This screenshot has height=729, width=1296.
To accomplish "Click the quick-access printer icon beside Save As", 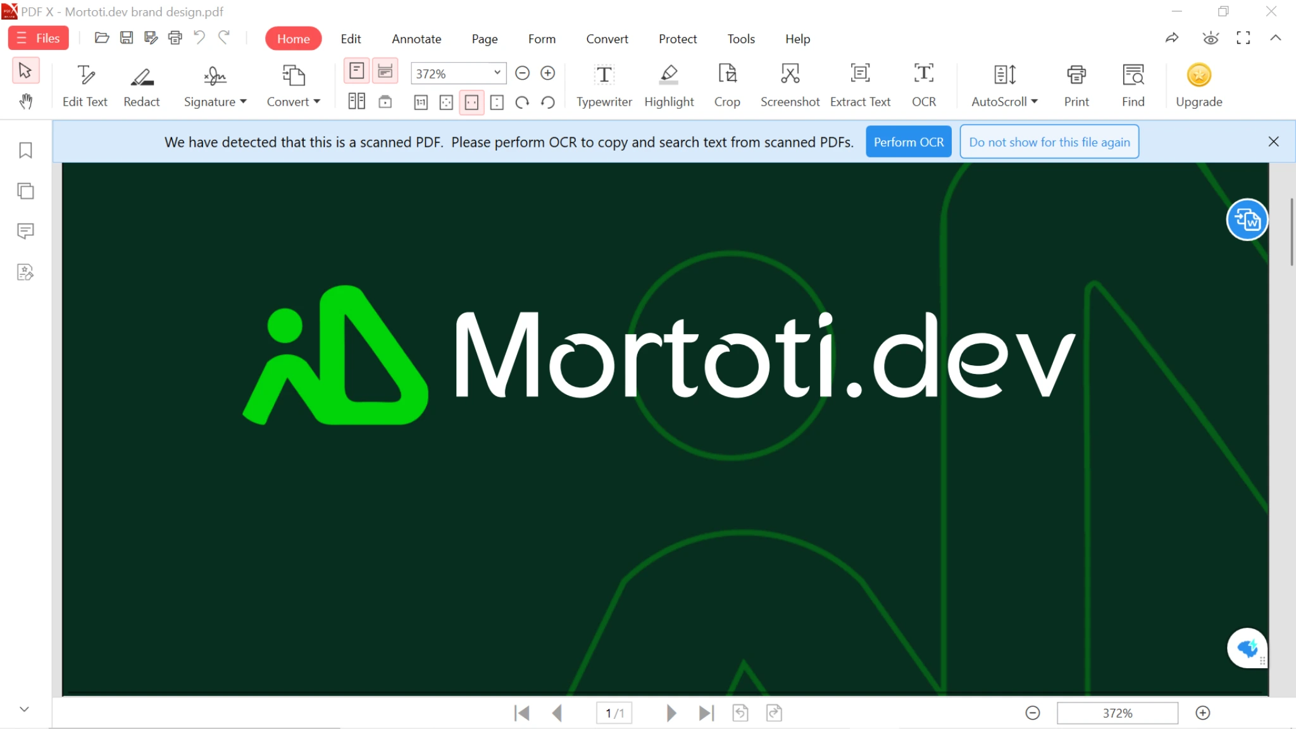I will [175, 38].
